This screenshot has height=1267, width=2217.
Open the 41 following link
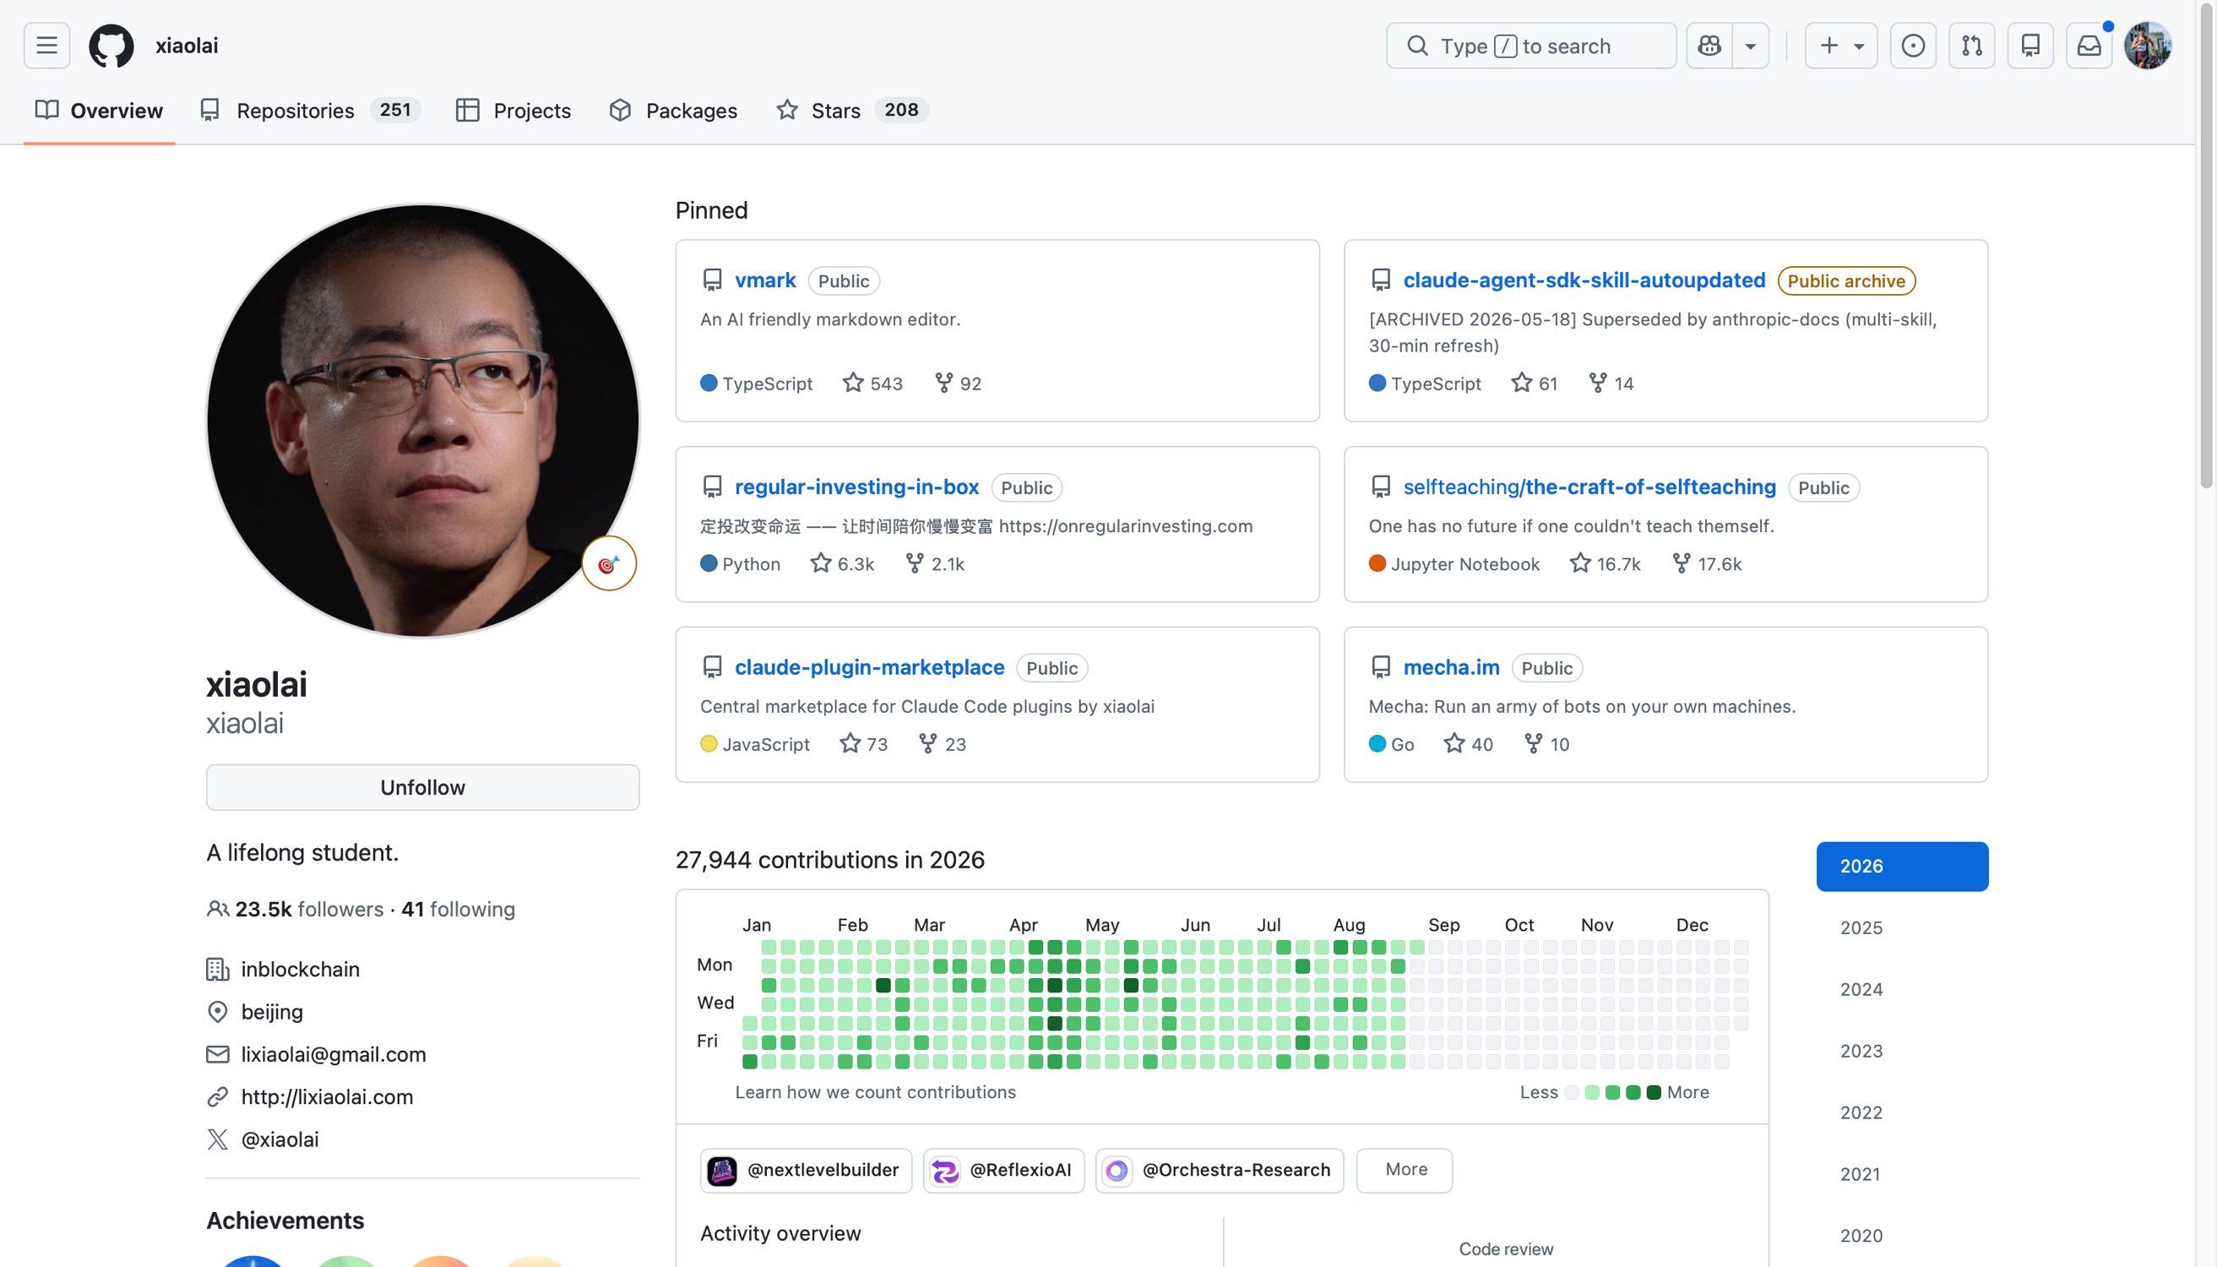459,910
